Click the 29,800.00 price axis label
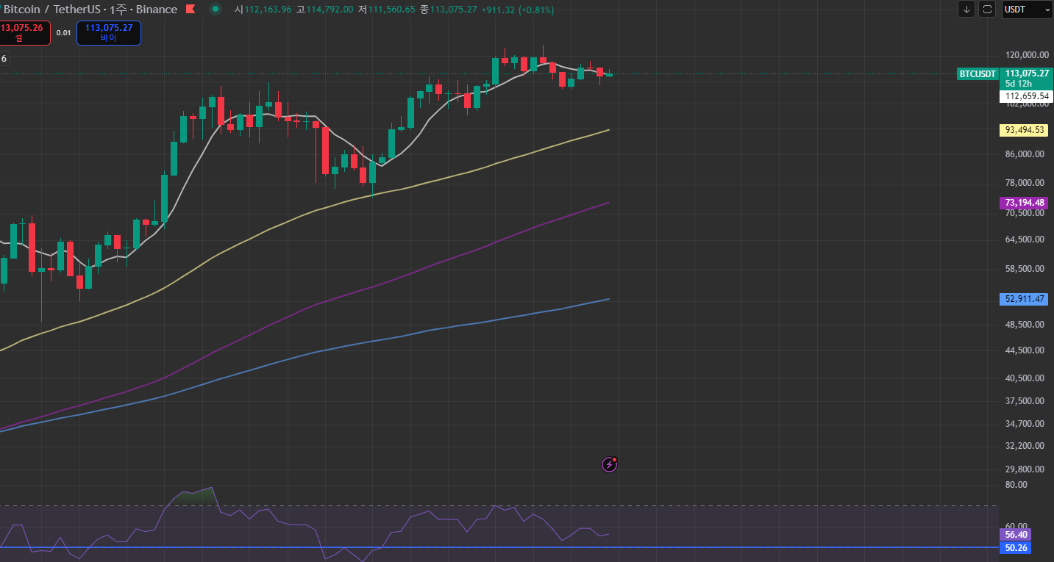Screen dimensions: 1054x562 pos(1025,469)
